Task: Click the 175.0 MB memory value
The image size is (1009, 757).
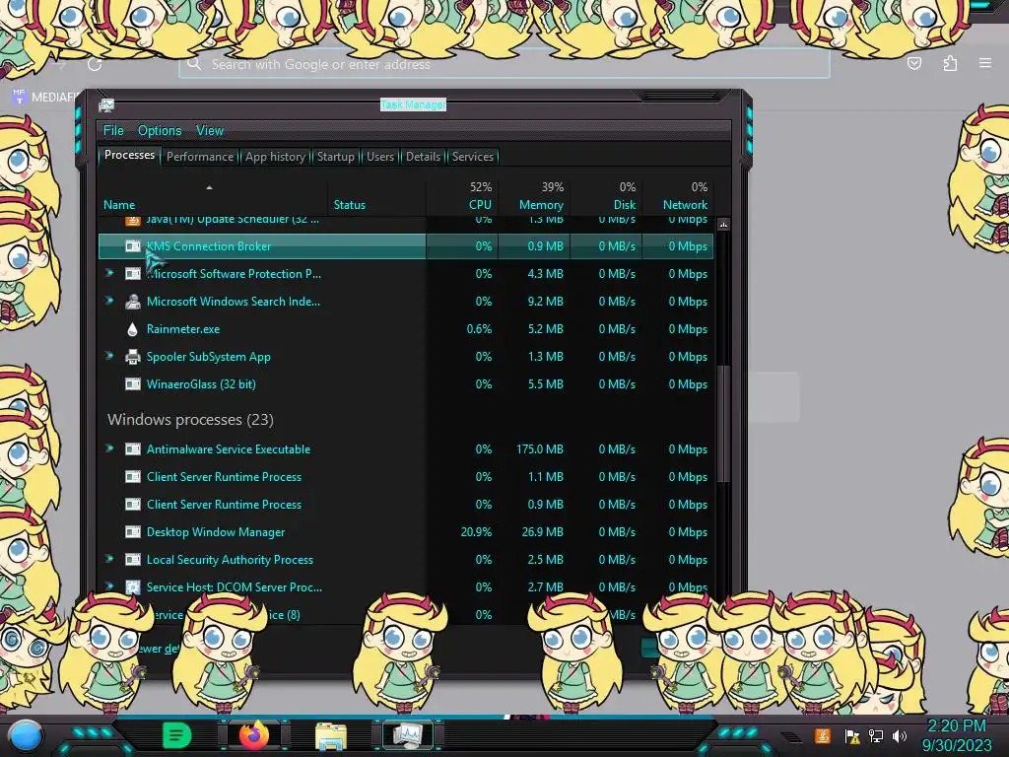Action: click(540, 449)
